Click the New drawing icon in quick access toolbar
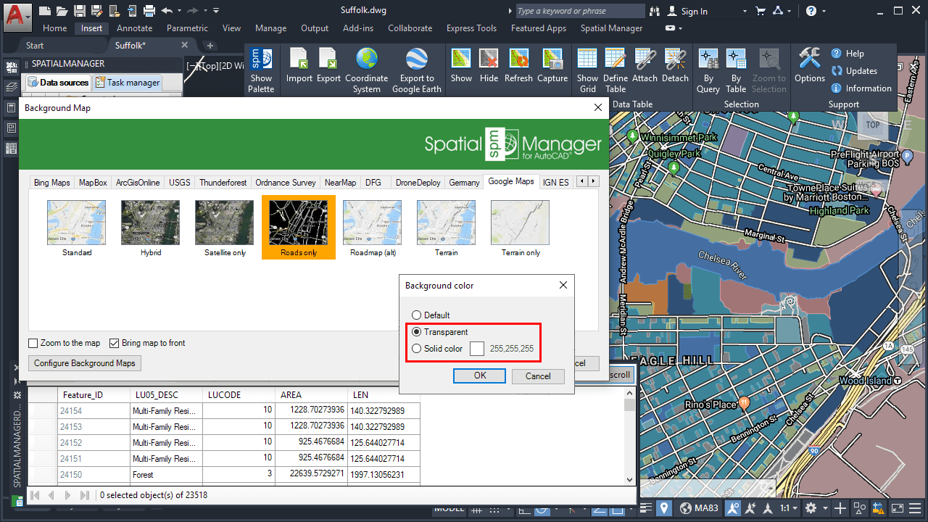 [x=45, y=11]
